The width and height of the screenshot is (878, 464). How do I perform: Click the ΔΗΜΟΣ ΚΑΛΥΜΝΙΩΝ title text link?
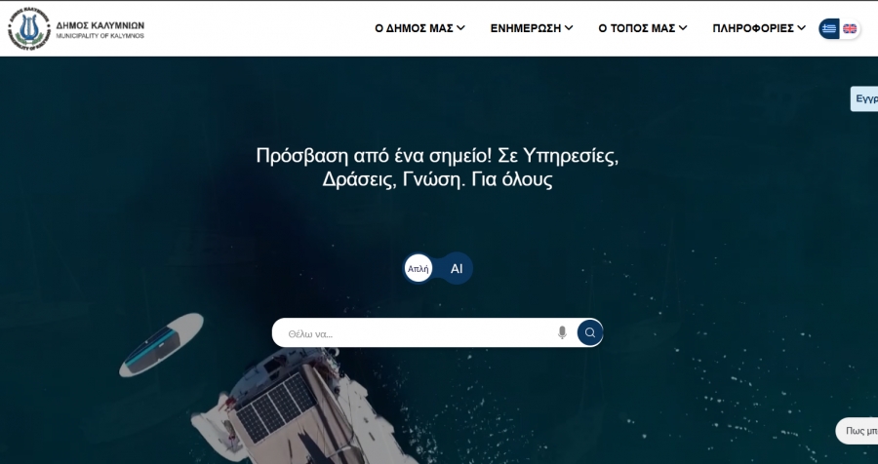coord(100,24)
